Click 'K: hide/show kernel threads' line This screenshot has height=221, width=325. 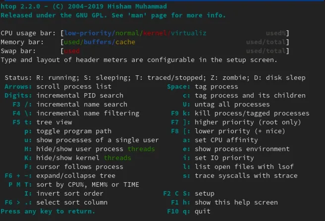point(77,158)
